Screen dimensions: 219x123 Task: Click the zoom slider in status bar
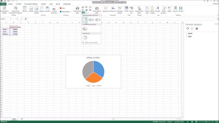[206, 122]
